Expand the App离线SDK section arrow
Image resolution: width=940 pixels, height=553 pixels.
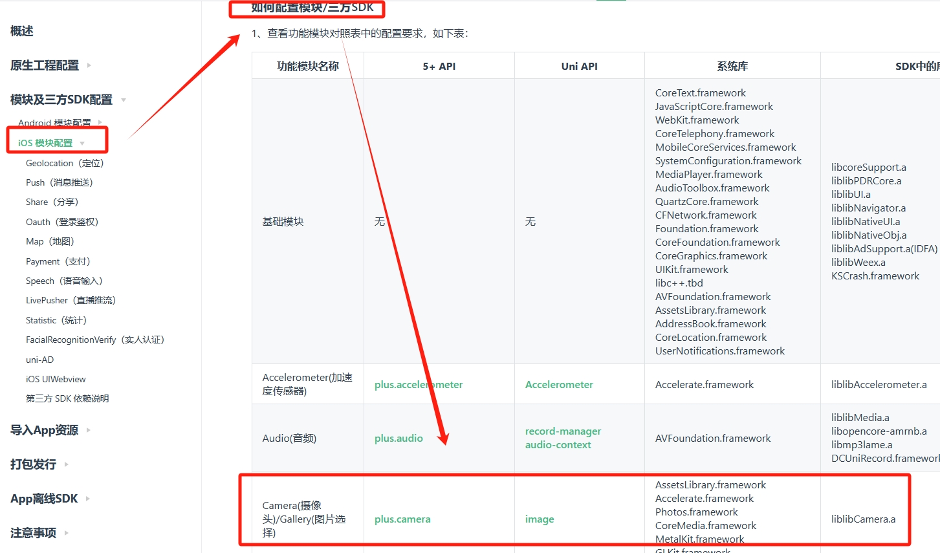click(87, 499)
